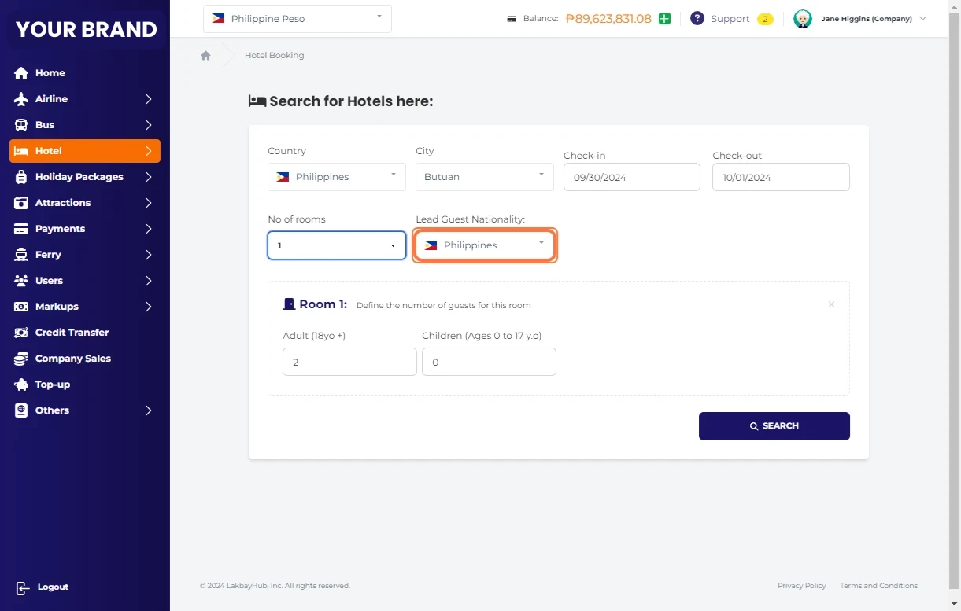Click the user avatar picture

pyautogui.click(x=802, y=19)
